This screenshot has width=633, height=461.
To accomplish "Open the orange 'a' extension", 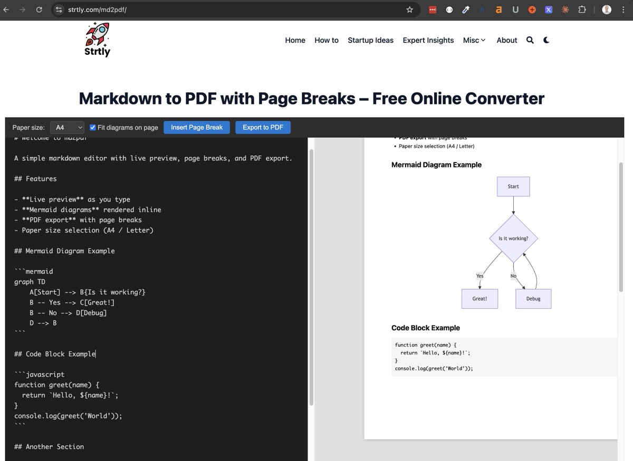I will 498,9.
